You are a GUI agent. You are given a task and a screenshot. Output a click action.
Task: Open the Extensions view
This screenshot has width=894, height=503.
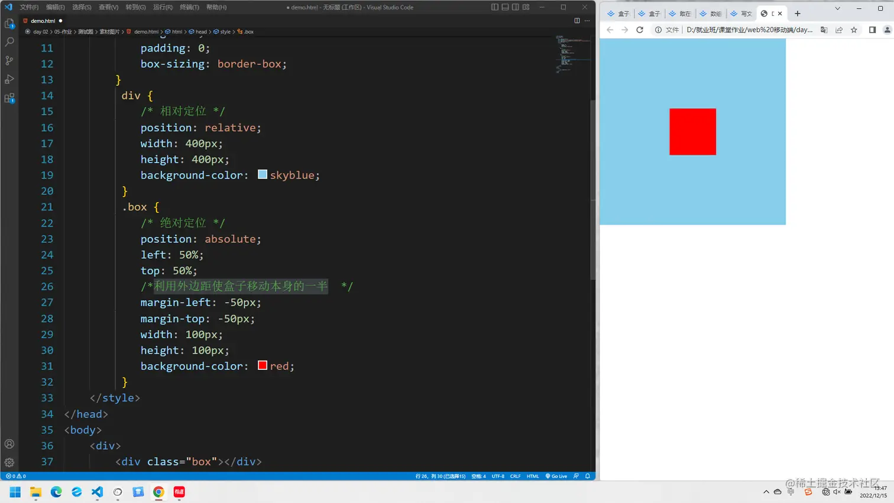click(9, 98)
